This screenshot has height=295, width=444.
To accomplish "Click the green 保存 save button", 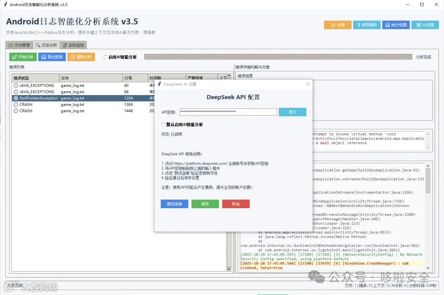I will pyautogui.click(x=205, y=204).
